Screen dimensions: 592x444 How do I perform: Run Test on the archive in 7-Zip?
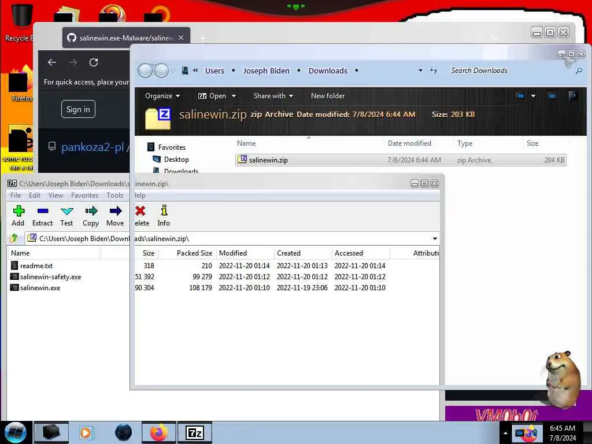[66, 216]
